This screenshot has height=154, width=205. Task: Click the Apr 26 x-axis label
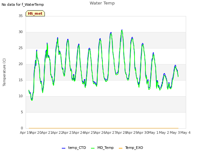100,133
